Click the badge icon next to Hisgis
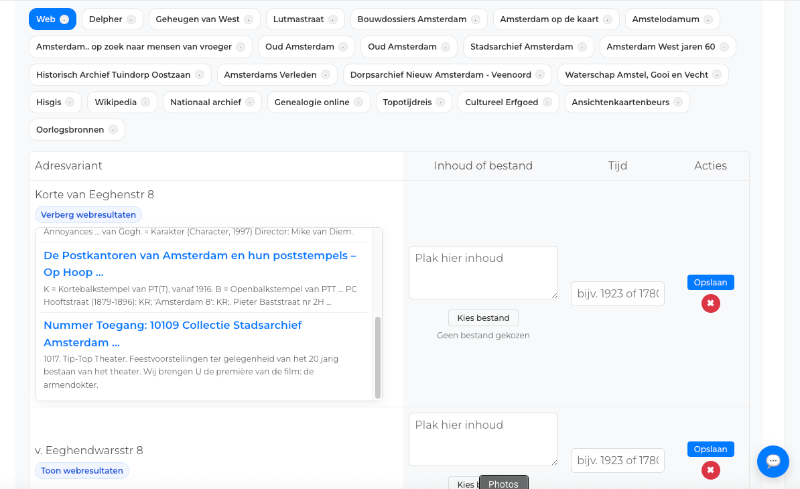Screen dimensions: 800x489 click(x=70, y=102)
